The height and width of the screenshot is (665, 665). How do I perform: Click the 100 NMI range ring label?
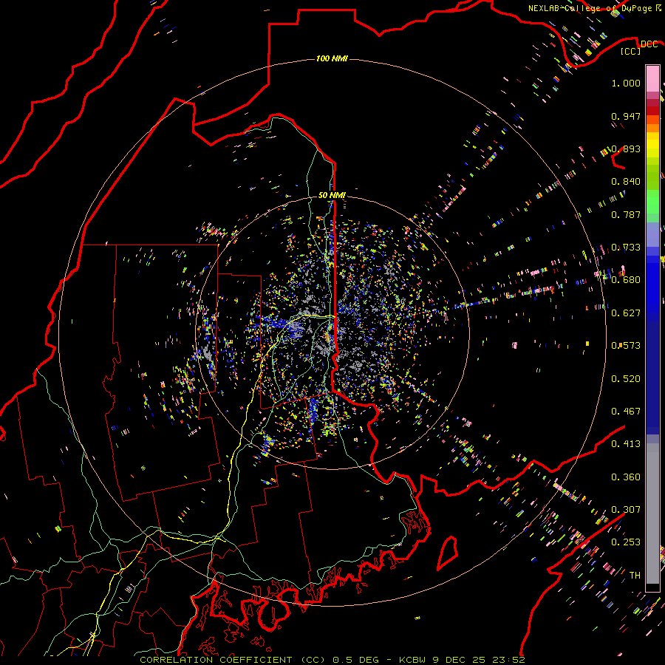[x=332, y=58]
